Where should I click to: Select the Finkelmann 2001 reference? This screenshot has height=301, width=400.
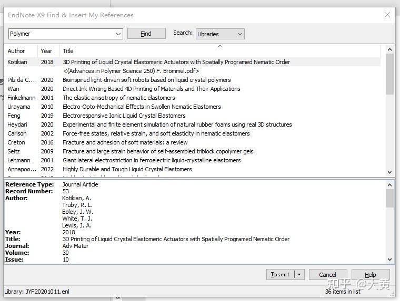coord(193,98)
